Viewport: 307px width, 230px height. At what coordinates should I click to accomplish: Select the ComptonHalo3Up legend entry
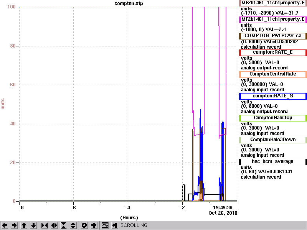tap(273, 118)
